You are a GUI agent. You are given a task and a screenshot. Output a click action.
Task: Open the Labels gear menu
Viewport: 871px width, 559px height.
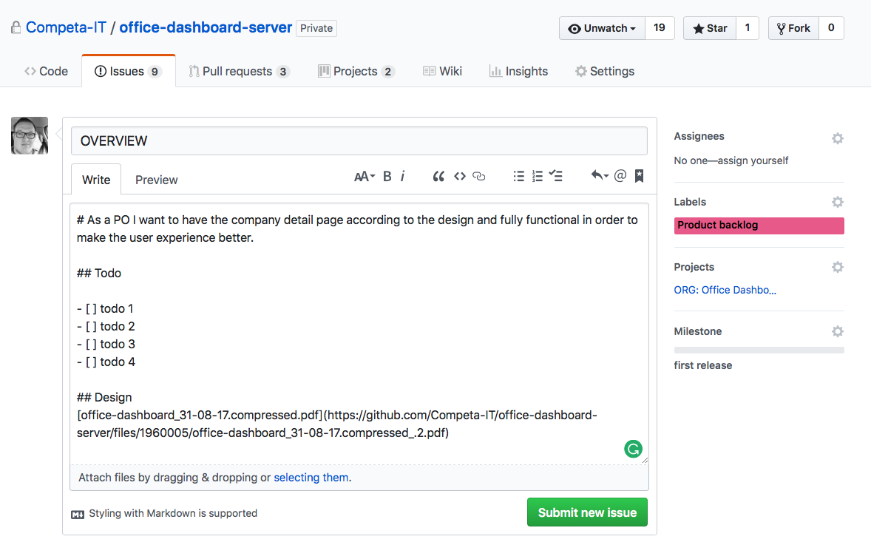pyautogui.click(x=838, y=202)
